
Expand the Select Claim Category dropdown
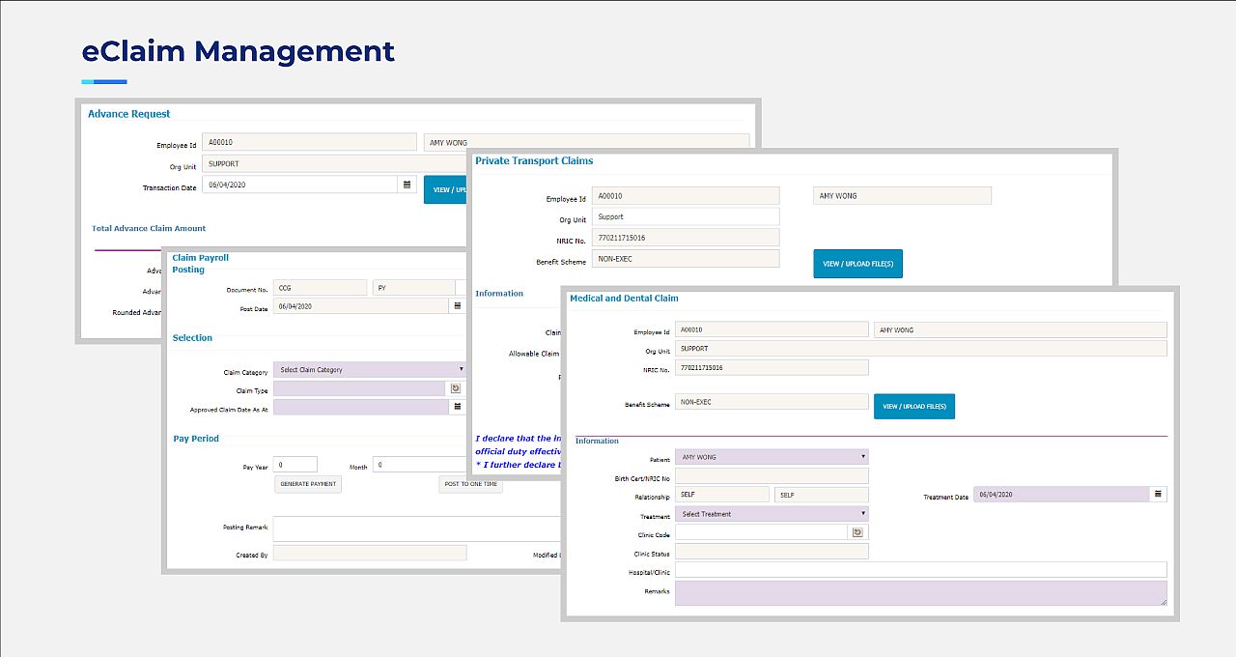[369, 369]
